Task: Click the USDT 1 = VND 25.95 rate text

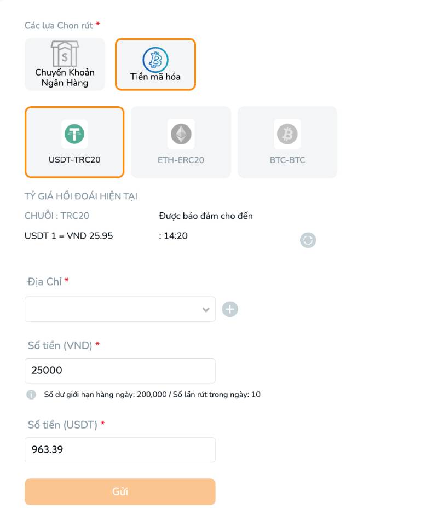Action: (69, 236)
